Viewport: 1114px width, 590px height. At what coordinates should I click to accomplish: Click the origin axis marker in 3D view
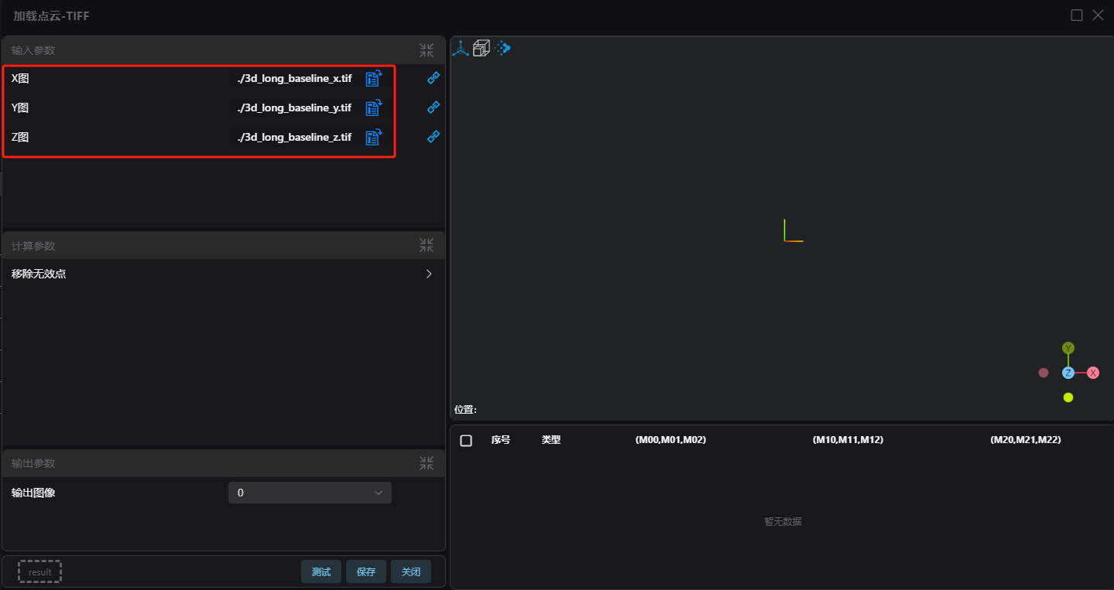point(794,230)
